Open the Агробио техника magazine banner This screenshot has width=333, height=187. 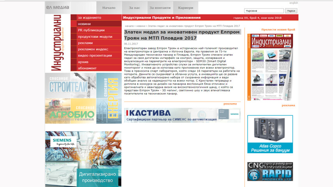tap(71, 111)
